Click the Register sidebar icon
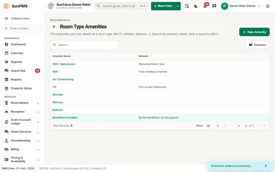This screenshot has width=275, height=172. click(6, 62)
